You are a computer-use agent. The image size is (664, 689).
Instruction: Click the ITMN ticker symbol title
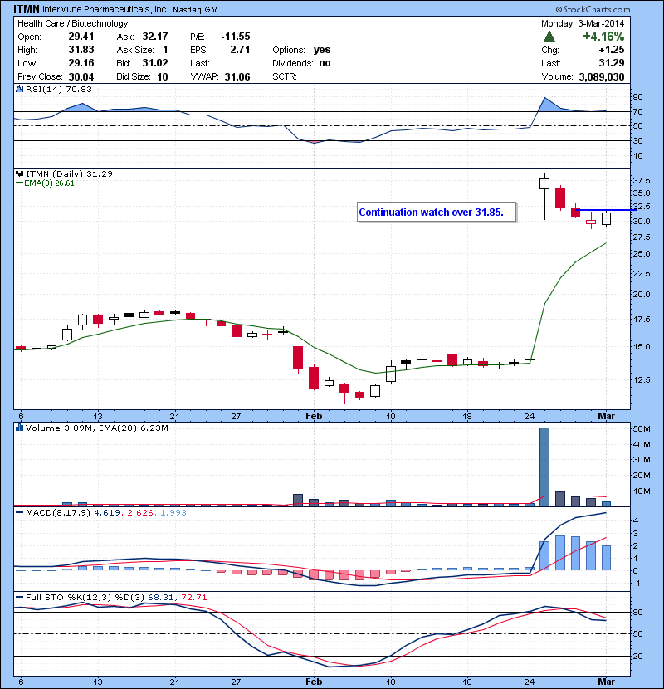(x=27, y=9)
